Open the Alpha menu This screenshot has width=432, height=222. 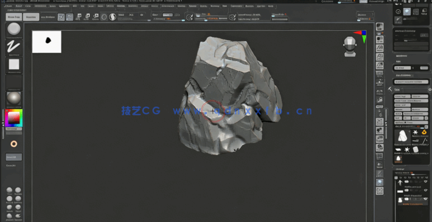[9, 6]
